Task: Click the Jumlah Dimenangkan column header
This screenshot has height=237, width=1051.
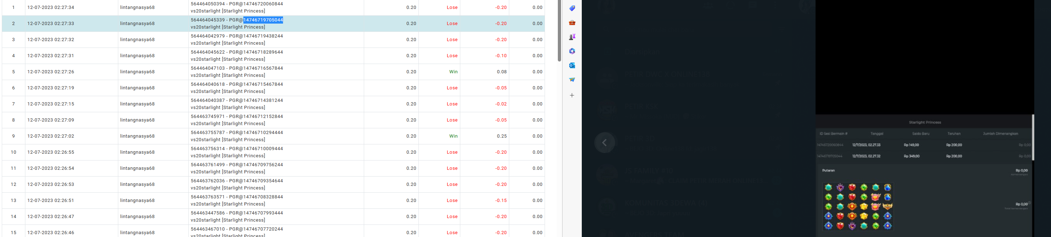Action: [1000, 133]
